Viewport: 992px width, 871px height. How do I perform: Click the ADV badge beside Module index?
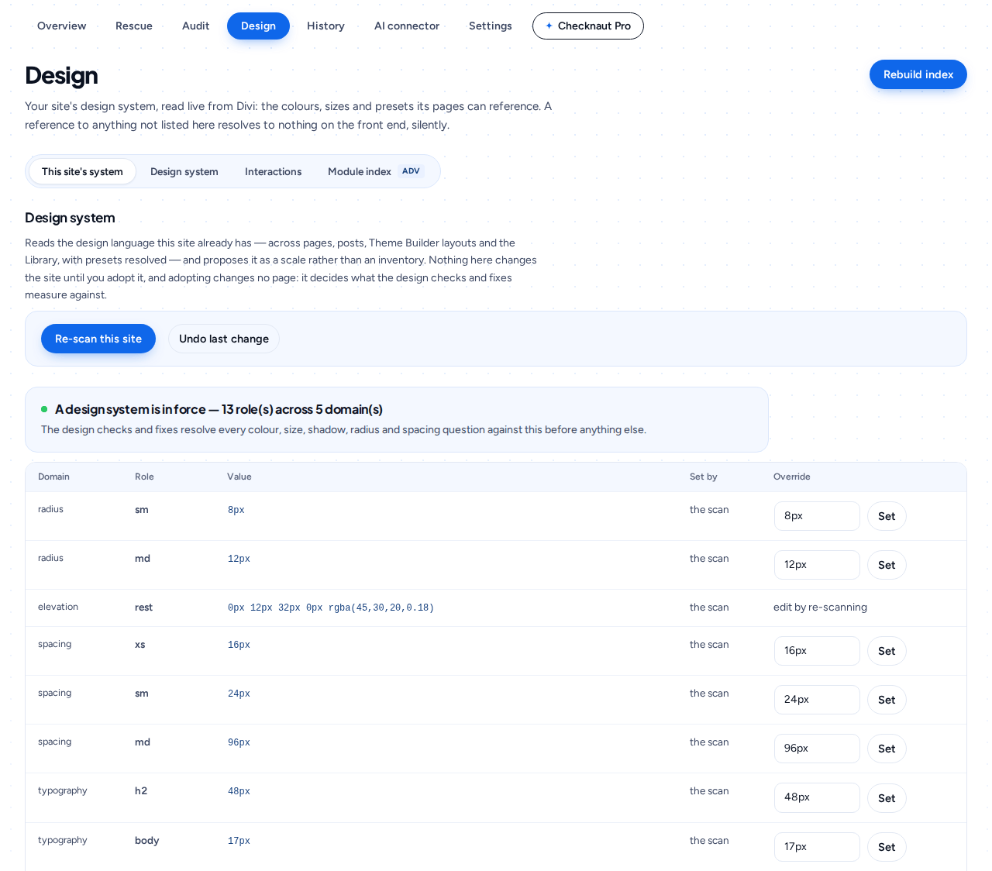click(x=411, y=171)
